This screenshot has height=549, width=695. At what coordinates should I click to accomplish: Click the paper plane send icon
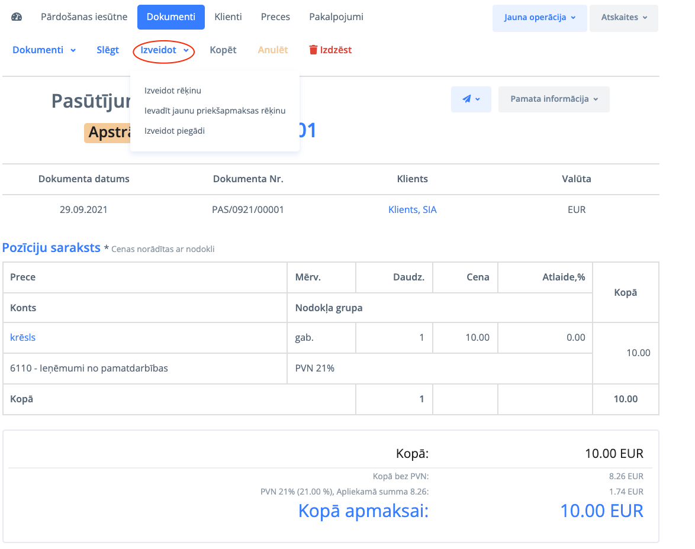click(467, 99)
